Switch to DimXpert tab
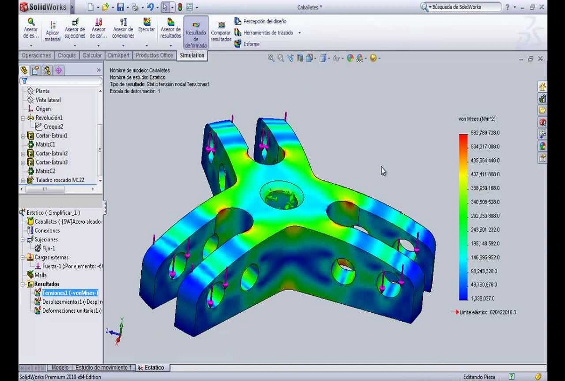565x381 pixels. [119, 56]
